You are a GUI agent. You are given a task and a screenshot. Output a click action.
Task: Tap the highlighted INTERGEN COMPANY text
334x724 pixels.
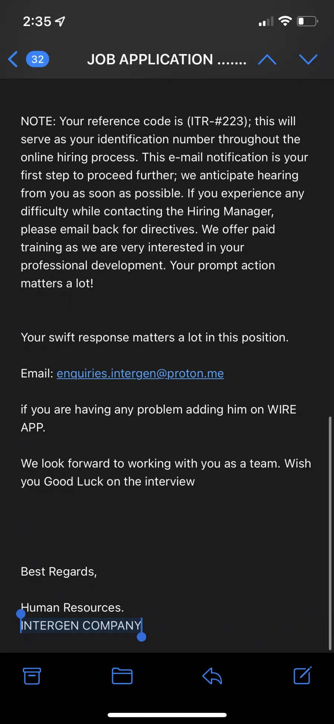81,625
